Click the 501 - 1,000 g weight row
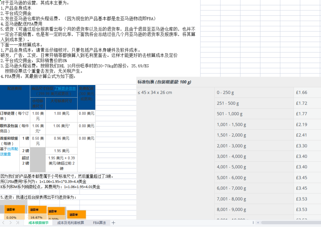The width and height of the screenshot is (321, 227). pos(229,114)
